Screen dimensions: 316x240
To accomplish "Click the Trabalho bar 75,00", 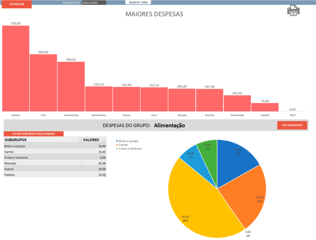I will pos(265,107).
